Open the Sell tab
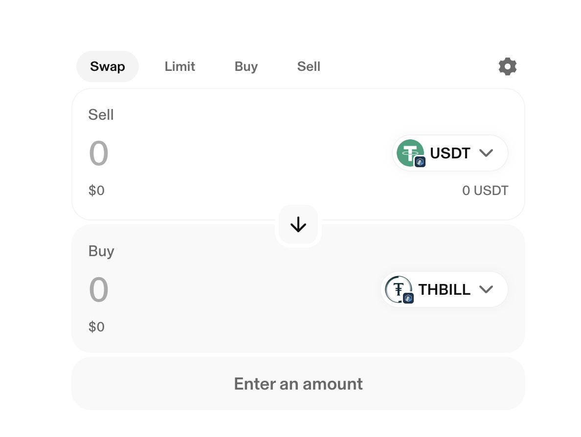The height and width of the screenshot is (437, 581). (309, 66)
